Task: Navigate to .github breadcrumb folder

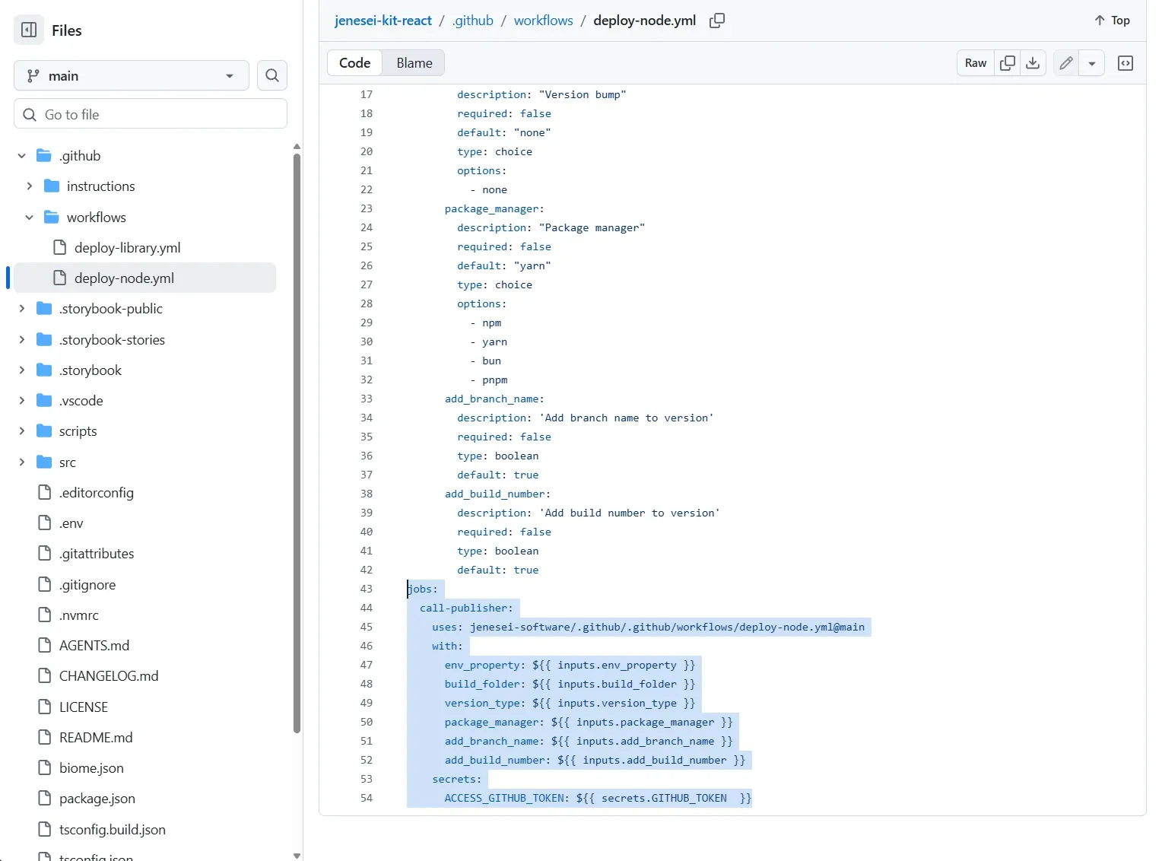Action: [473, 21]
